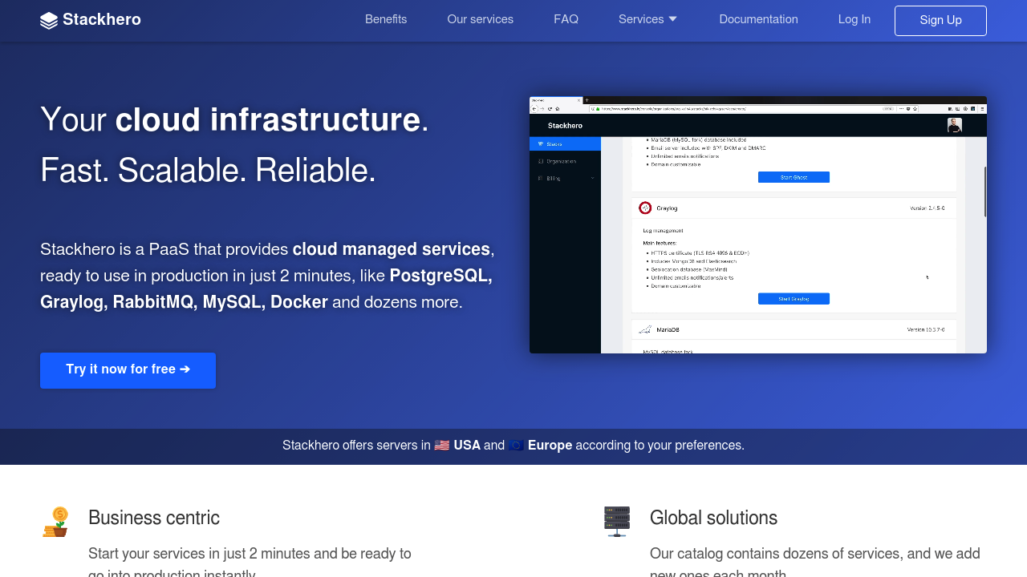Click the server rack icon beside Global solutions
This screenshot has width=1027, height=577.
(616, 521)
